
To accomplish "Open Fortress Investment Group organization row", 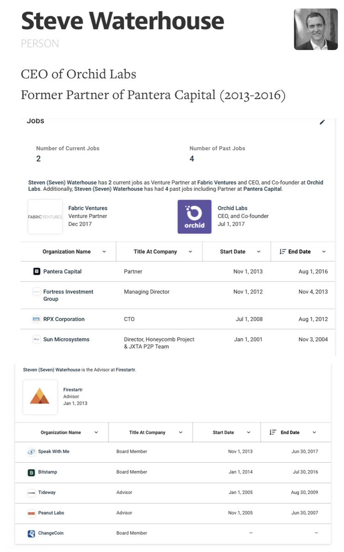I will pos(68,295).
